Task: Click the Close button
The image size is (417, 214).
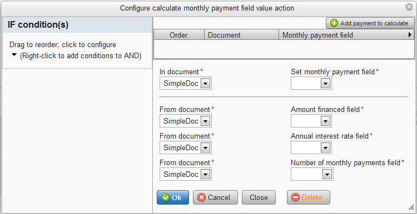Action: pos(259,197)
